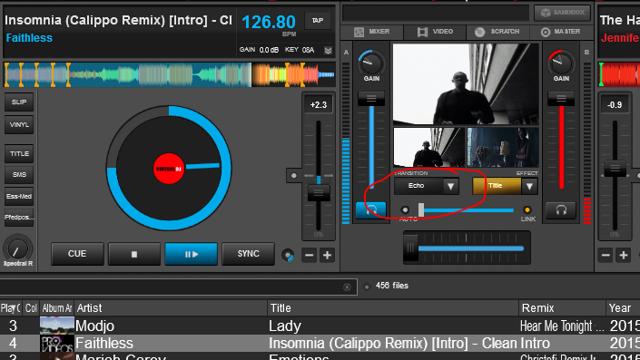Click the SYNC button
640x360 pixels.
248,254
